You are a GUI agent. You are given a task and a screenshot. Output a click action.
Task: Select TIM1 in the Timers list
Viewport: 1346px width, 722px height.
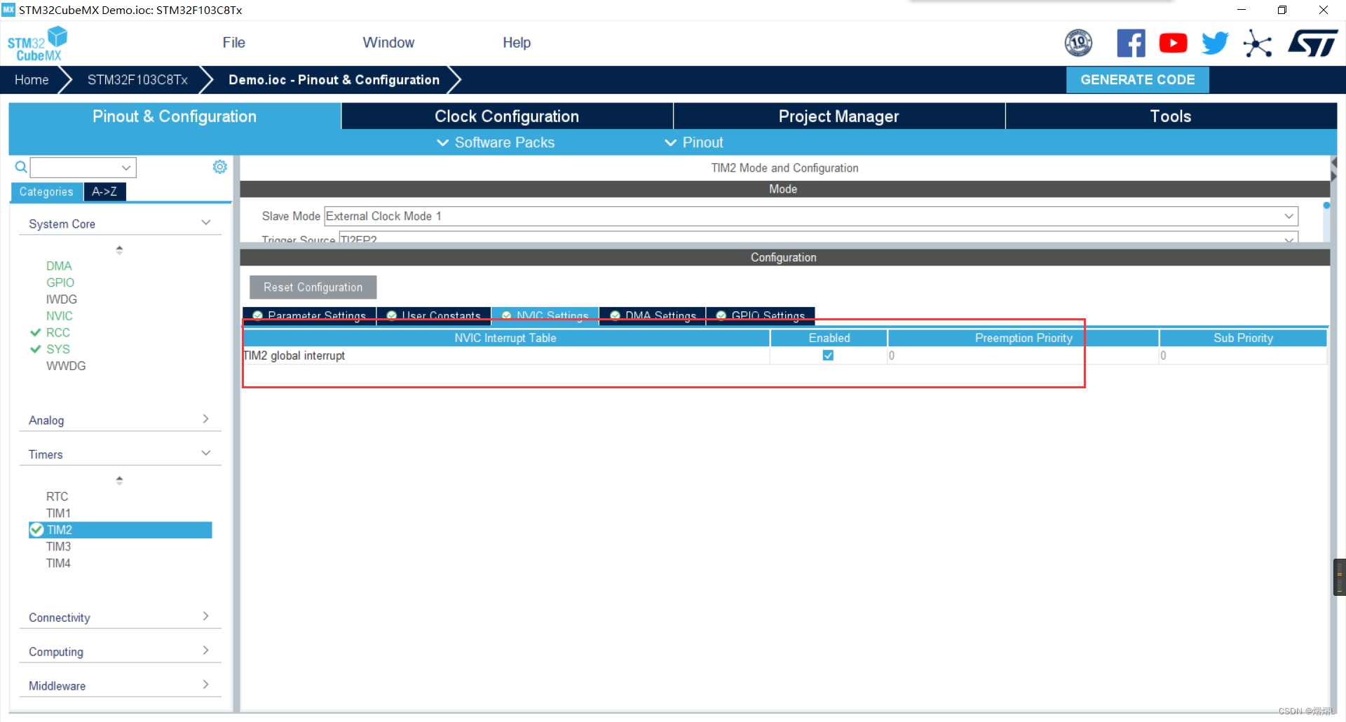[58, 513]
